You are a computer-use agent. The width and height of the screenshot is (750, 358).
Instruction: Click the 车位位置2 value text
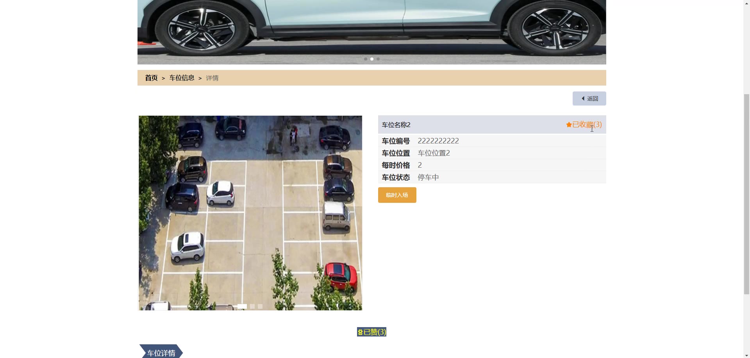click(434, 153)
